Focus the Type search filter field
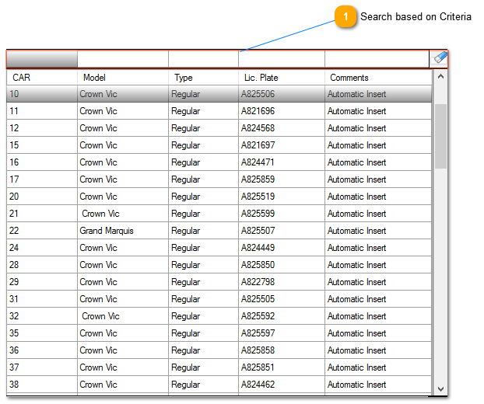 (x=203, y=59)
